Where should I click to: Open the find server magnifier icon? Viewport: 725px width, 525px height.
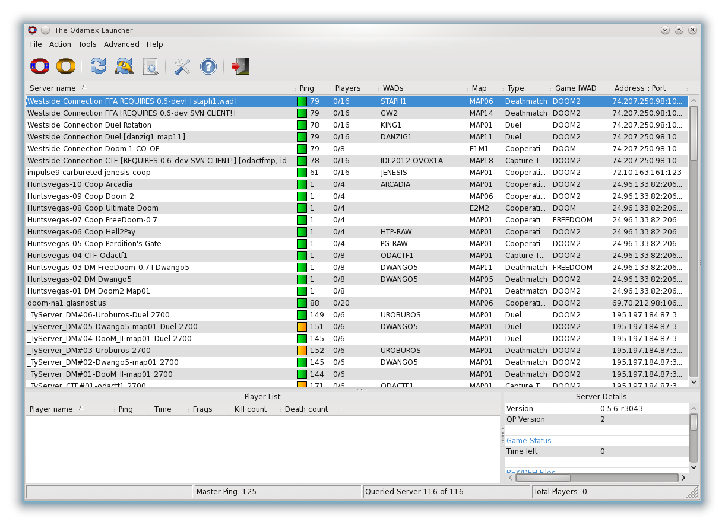151,66
